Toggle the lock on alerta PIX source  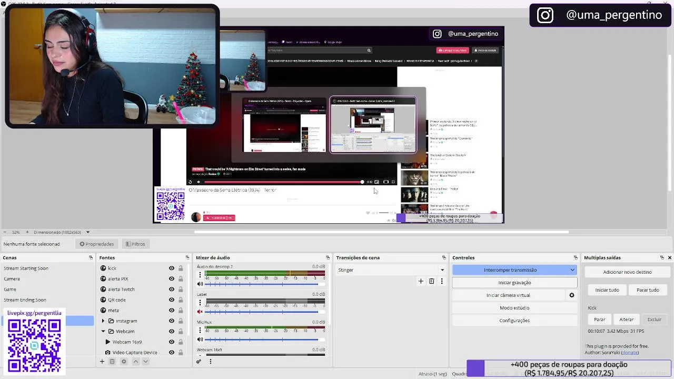pyautogui.click(x=181, y=278)
